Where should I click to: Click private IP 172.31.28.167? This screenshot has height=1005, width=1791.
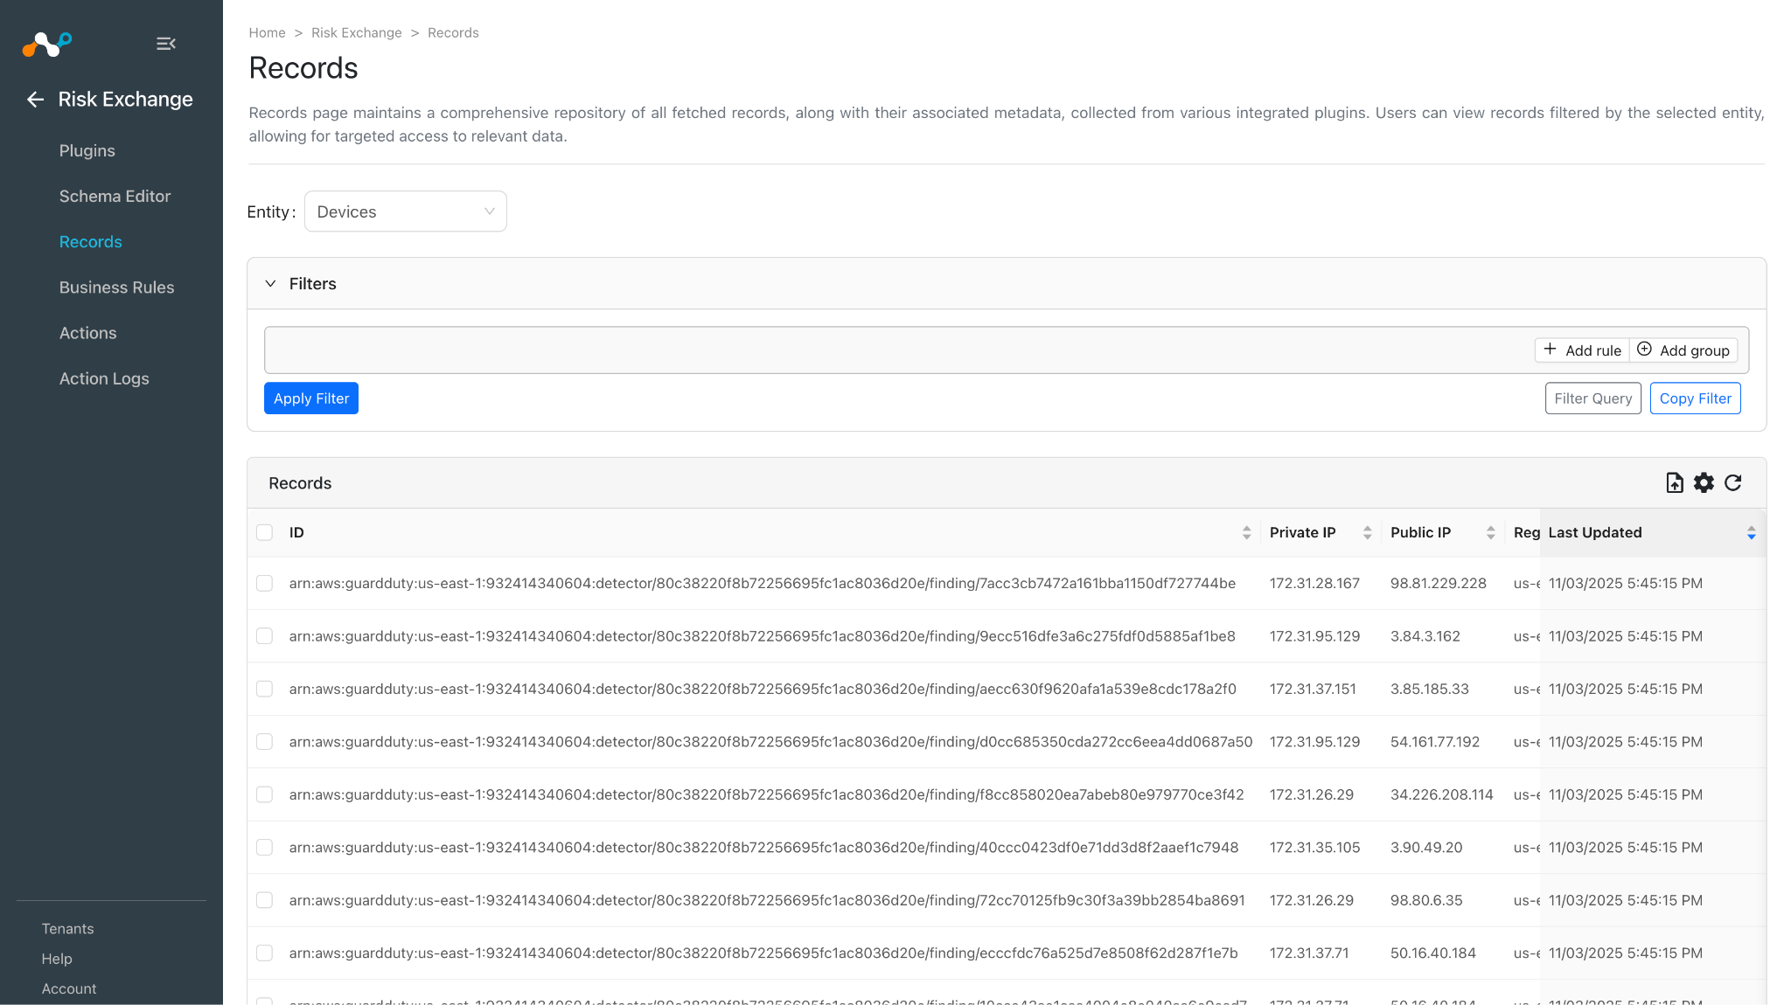pos(1314,584)
